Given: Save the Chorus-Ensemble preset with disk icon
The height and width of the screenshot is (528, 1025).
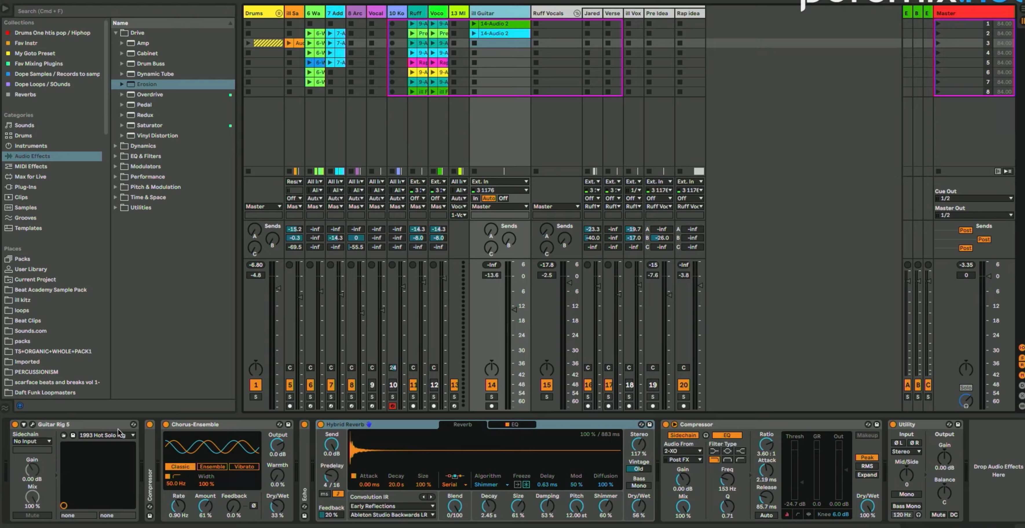Looking at the screenshot, I should [288, 424].
